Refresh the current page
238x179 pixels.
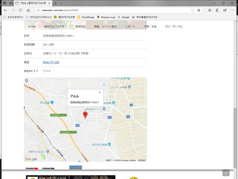click(x=20, y=10)
